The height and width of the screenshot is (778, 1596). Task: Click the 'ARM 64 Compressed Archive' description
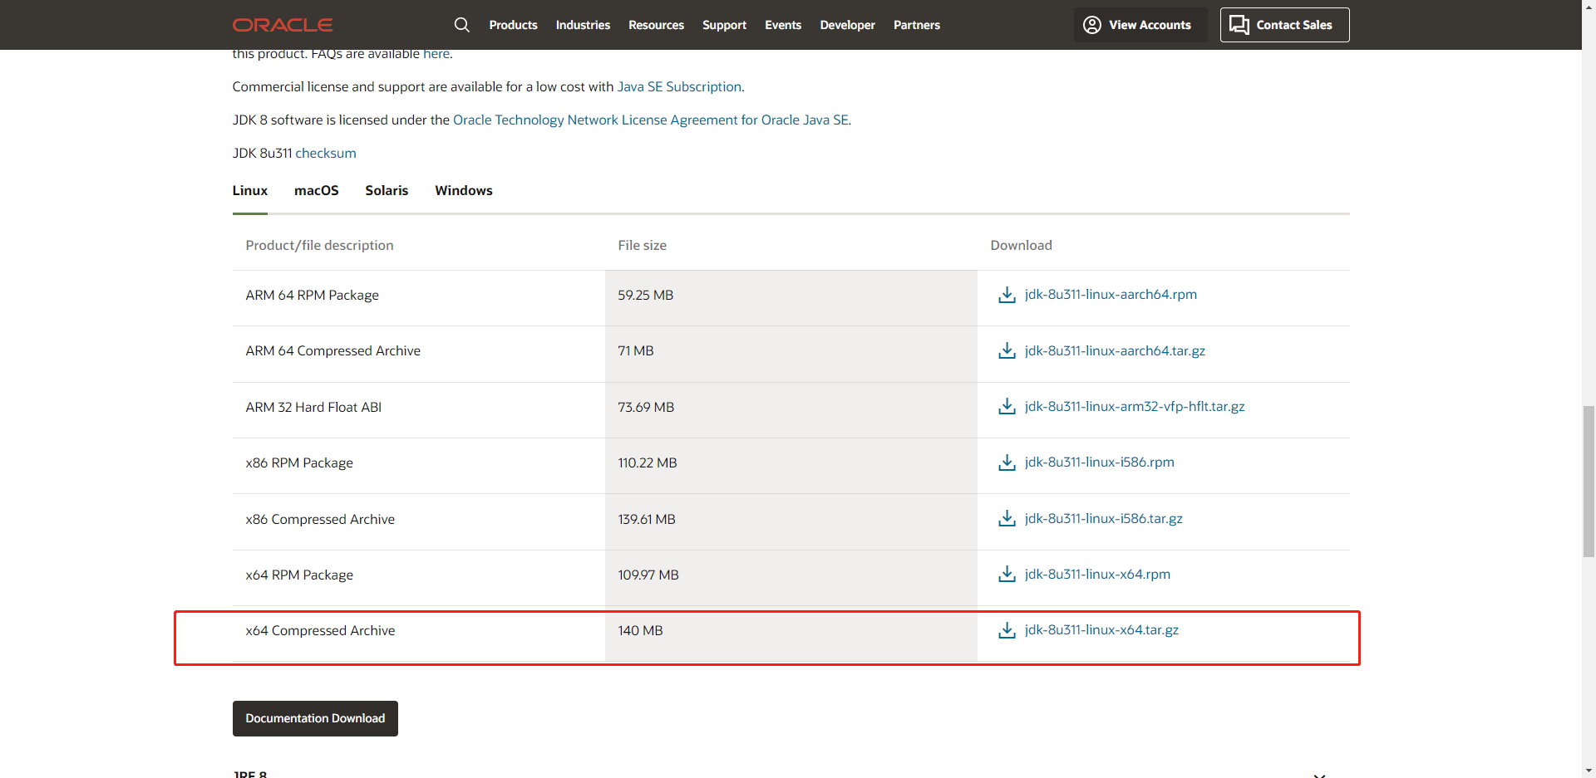pyautogui.click(x=332, y=350)
